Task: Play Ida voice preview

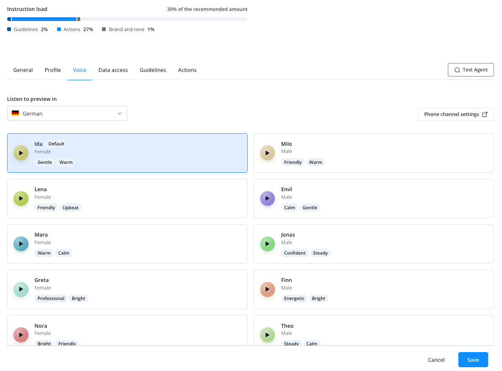Action: [21, 153]
